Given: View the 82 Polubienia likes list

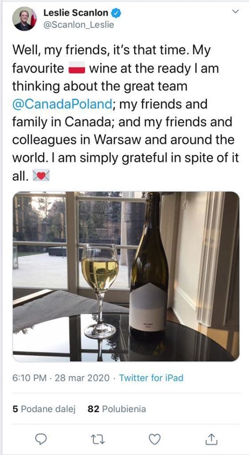Looking at the screenshot, I should (x=116, y=409).
